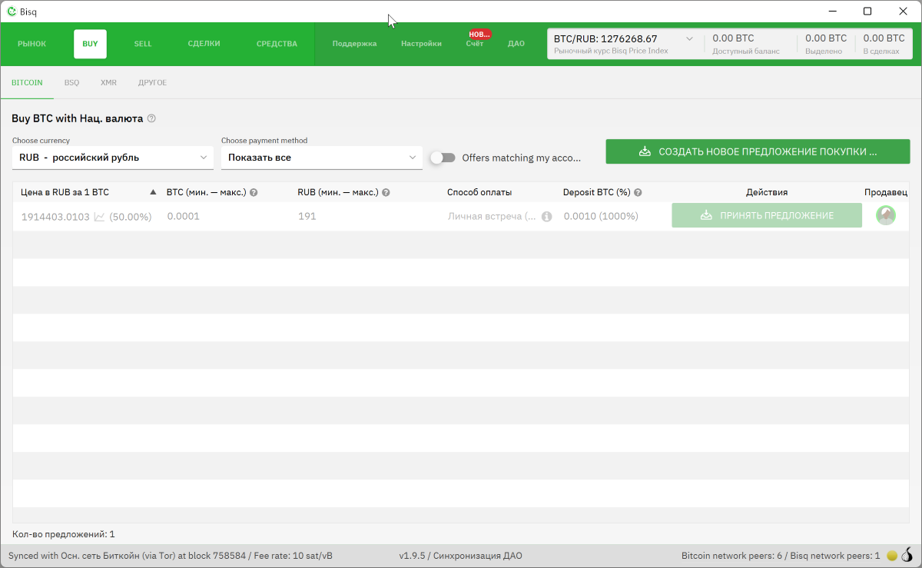Open the Choose payment method dropdown
This screenshot has width=922, height=568.
322,158
